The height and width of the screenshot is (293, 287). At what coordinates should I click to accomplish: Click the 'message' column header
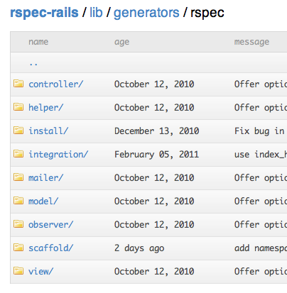pos(251,42)
